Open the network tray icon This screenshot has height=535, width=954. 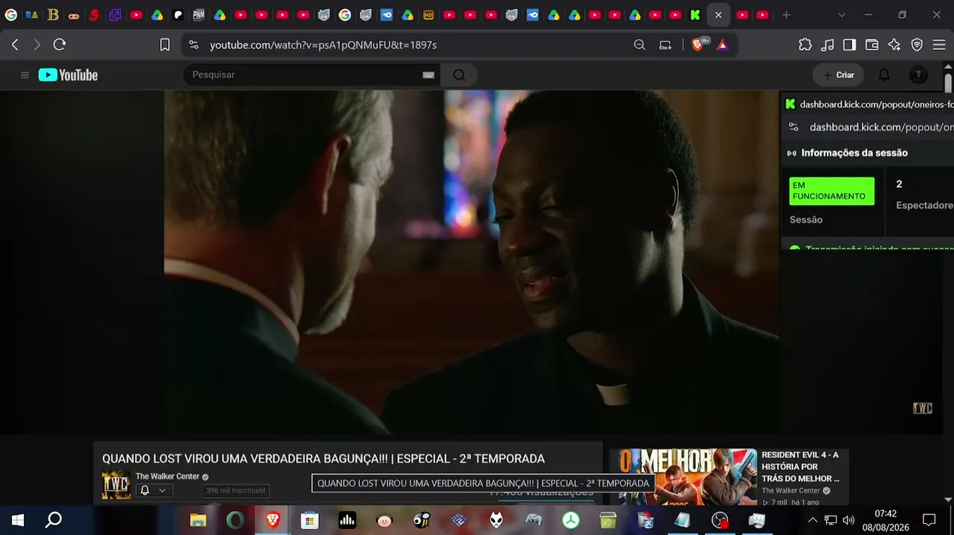831,520
